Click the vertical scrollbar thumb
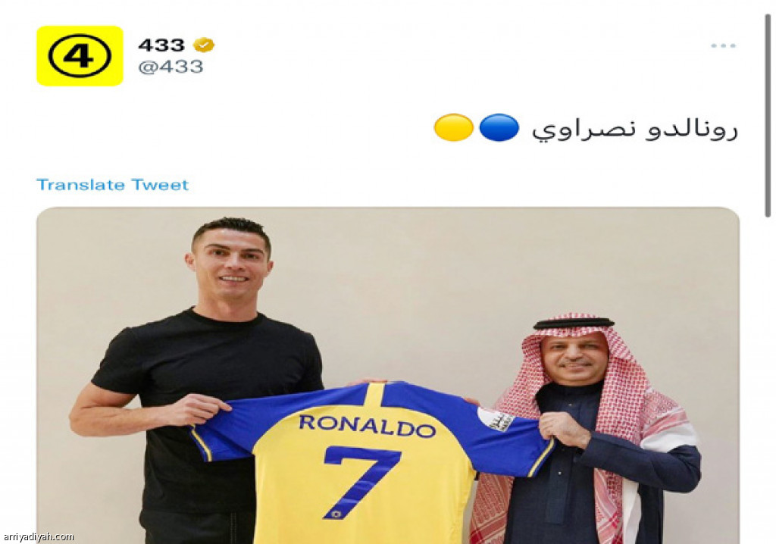This screenshot has height=544, width=776. tap(768, 116)
